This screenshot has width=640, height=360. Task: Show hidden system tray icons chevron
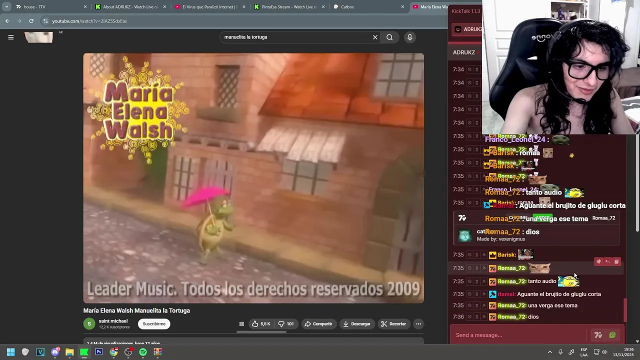tap(550, 352)
